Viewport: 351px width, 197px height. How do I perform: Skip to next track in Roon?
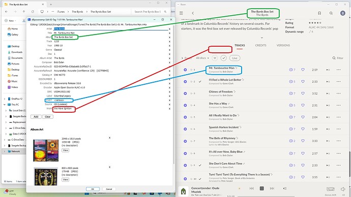[x=272, y=188]
